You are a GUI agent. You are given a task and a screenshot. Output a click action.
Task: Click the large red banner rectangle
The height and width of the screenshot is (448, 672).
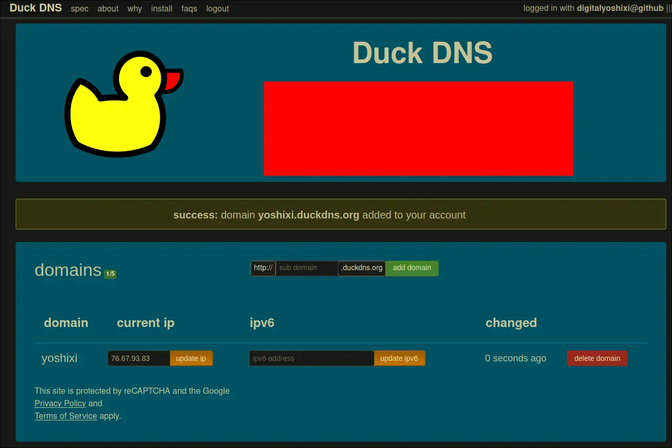(x=418, y=128)
